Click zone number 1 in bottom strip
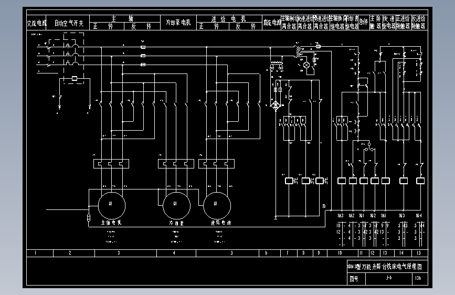455x295 pixels. pyautogui.click(x=35, y=253)
